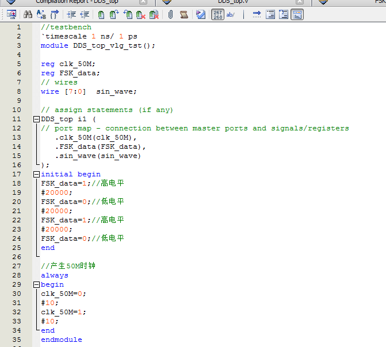Jump to previous bookmark icon
The width and height of the screenshot is (386, 347).
(127, 14)
